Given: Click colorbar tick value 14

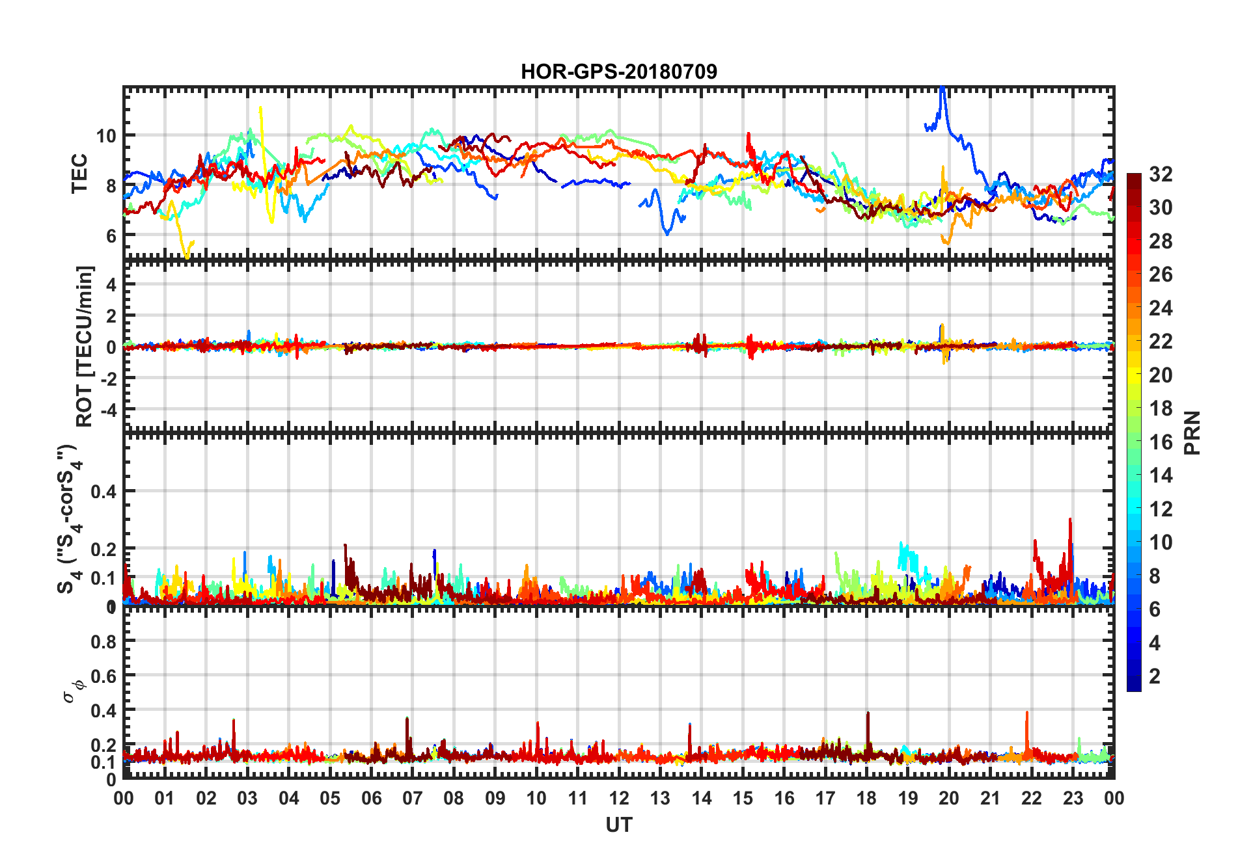Looking at the screenshot, I should coord(1161,475).
